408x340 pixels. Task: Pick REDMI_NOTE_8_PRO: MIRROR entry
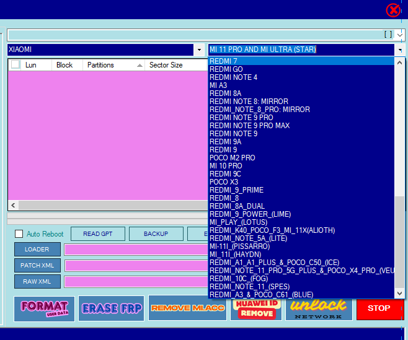click(301, 110)
